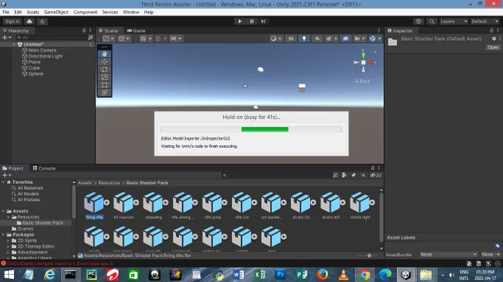The width and height of the screenshot is (503, 282).
Task: Open the Component menu
Action: [x=85, y=12]
